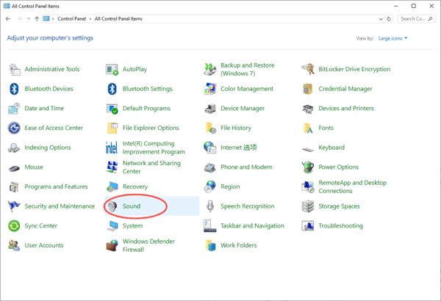441x301 pixels.
Task: Click the Troubleshooting icon
Action: [308, 226]
